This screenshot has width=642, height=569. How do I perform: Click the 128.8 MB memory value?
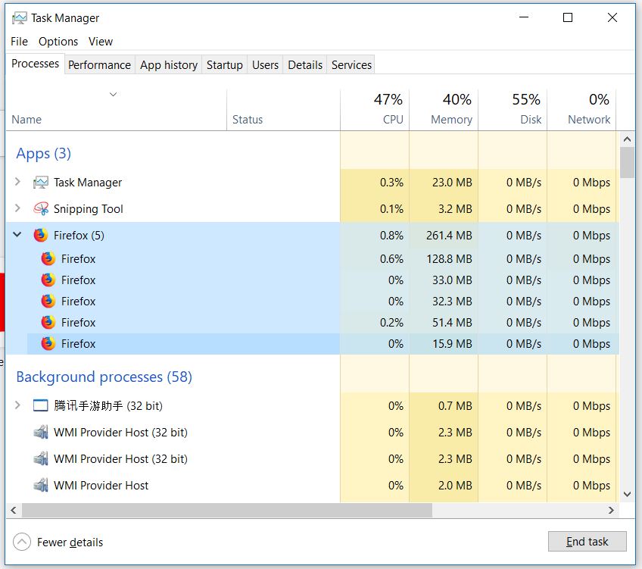[x=449, y=259]
